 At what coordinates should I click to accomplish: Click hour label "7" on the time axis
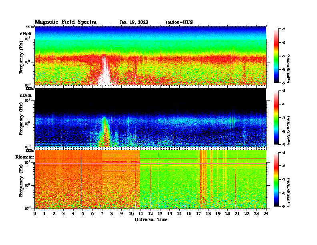(102, 213)
